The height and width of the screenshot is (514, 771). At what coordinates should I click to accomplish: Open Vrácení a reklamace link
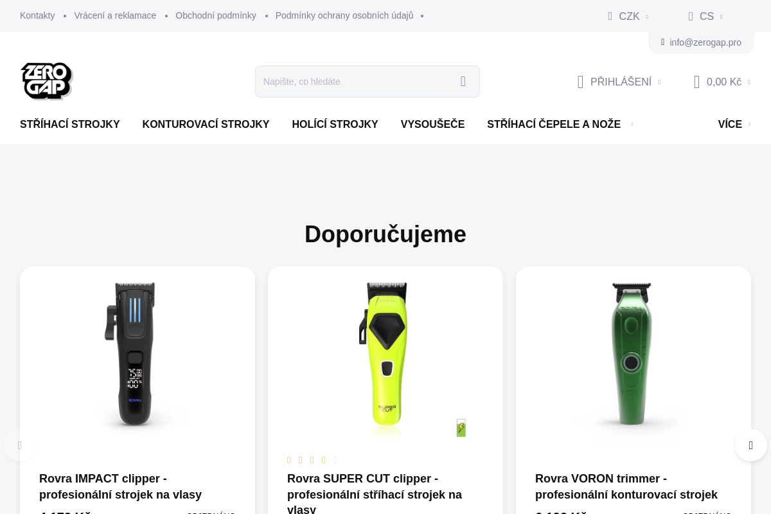[115, 15]
